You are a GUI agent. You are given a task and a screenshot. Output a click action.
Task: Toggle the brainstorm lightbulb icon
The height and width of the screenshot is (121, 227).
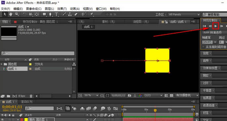pos(103,108)
